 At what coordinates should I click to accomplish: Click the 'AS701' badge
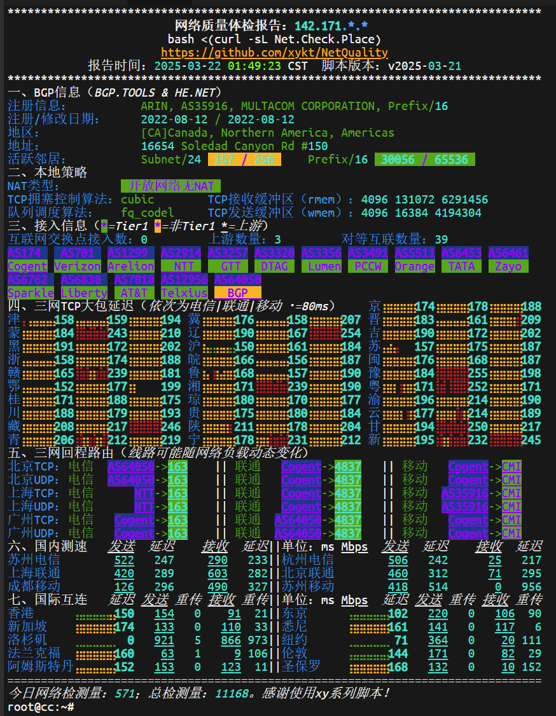[78, 253]
